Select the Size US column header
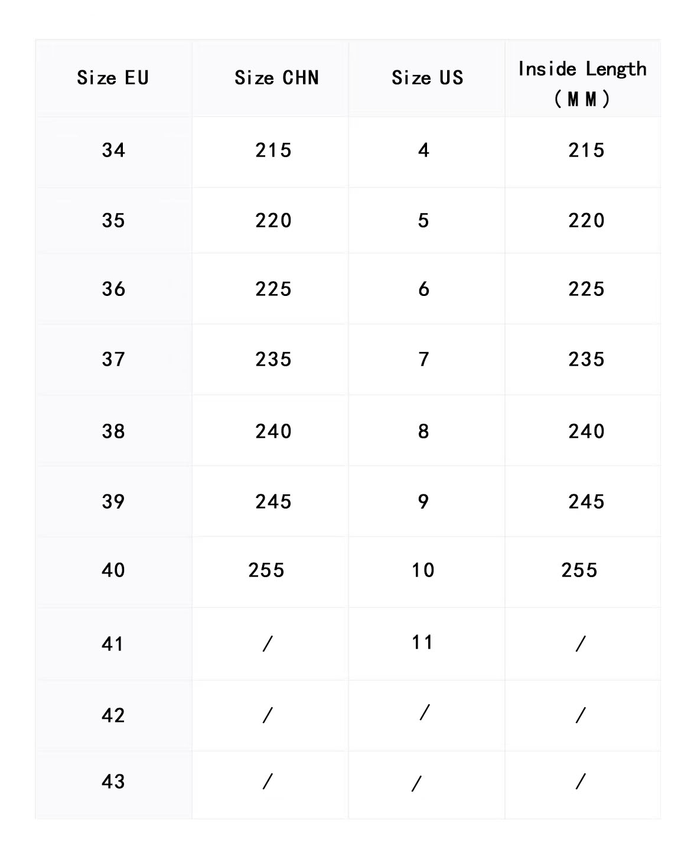This screenshot has width=694, height=863. [x=427, y=77]
